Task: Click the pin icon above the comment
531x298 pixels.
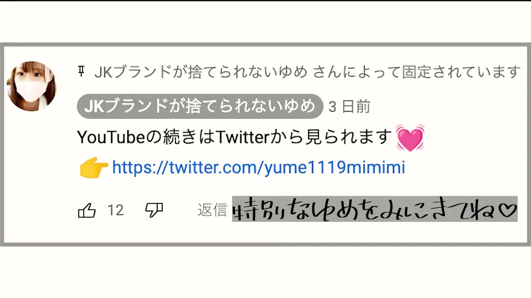Action: 81,72
